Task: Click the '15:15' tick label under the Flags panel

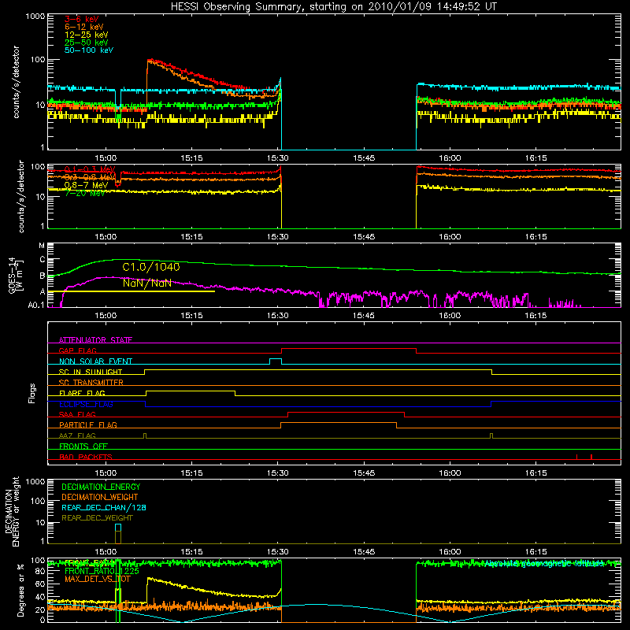Action: [191, 473]
